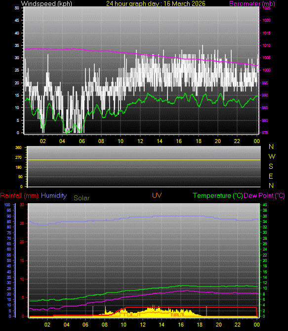Click the 985 value on barometer axis

(x=265, y=108)
